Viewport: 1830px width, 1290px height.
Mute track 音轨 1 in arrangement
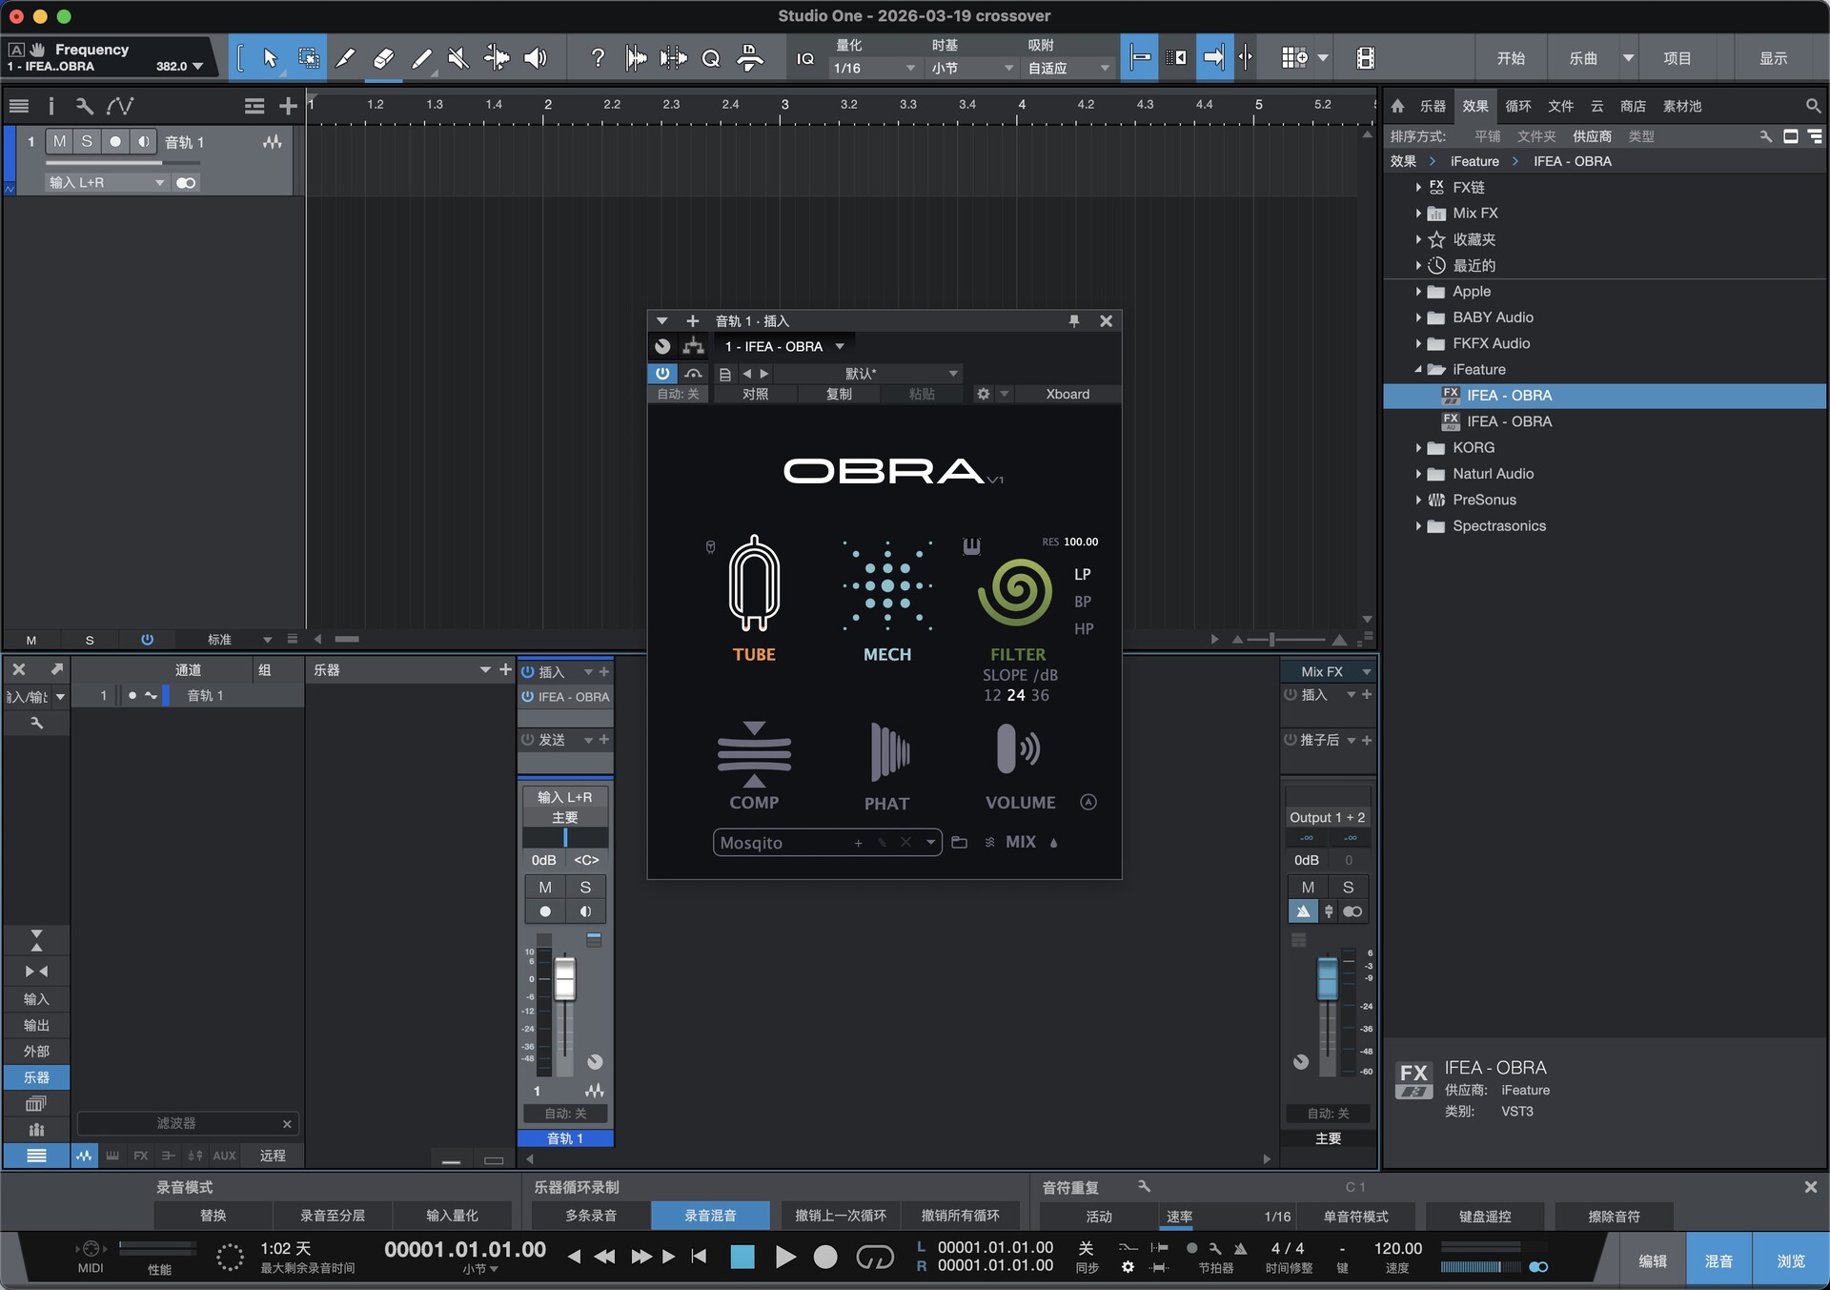click(x=59, y=141)
